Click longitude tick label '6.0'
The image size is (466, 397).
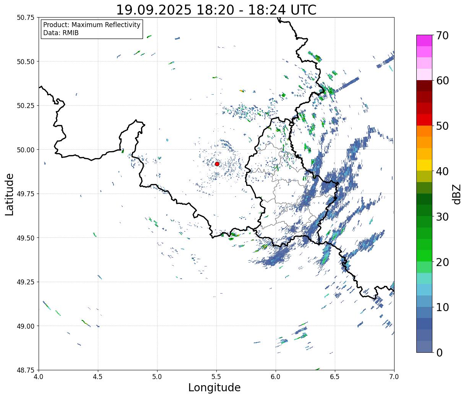(x=276, y=376)
